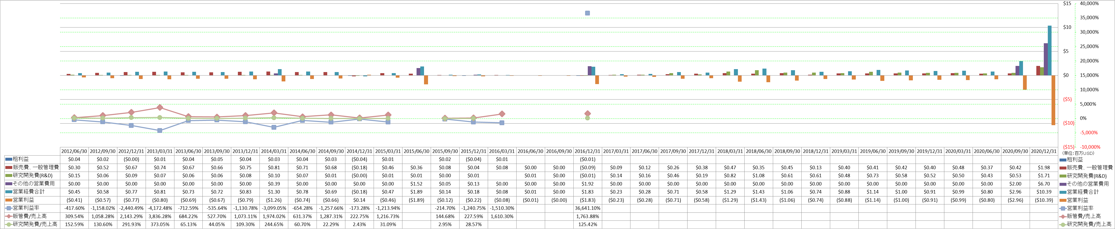Click the square margin marker above 2016/12/31
1115x229 pixels.
point(587,13)
